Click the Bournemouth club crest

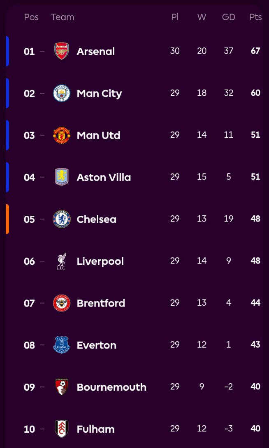62,387
